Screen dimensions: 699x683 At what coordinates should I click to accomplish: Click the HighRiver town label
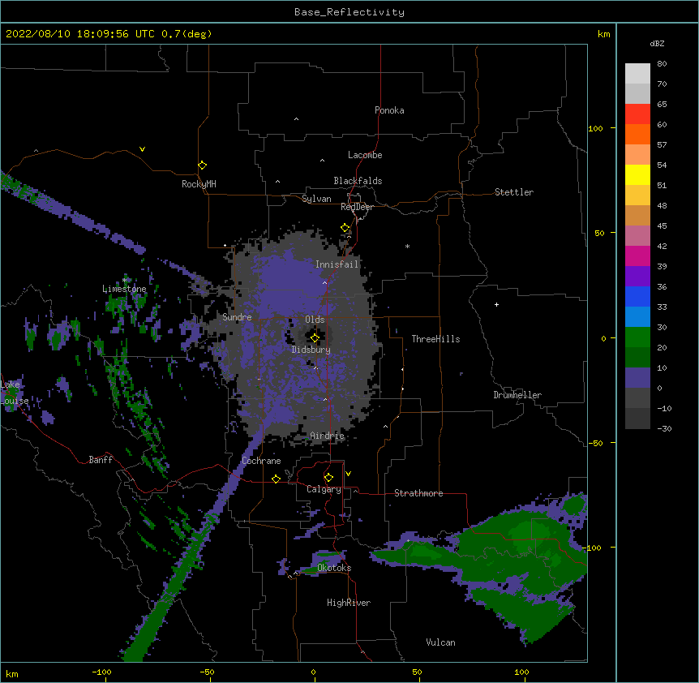click(349, 603)
